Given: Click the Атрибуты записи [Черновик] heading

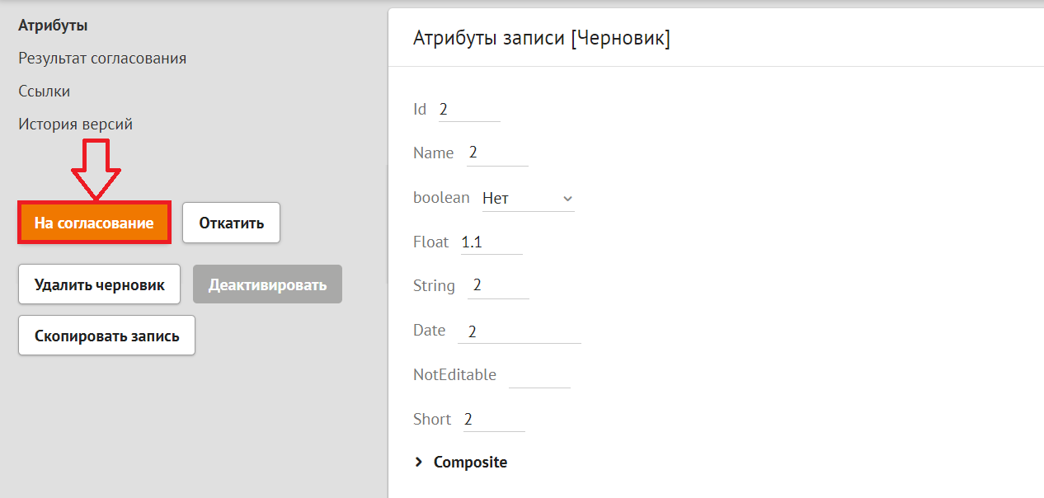Looking at the screenshot, I should pos(541,38).
